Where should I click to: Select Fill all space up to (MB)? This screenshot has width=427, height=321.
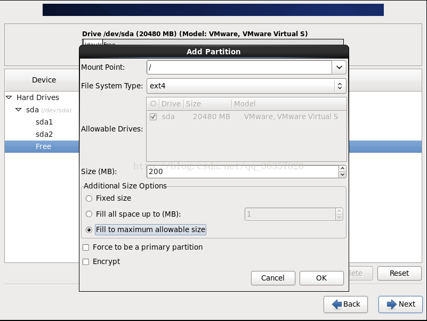[x=89, y=215]
